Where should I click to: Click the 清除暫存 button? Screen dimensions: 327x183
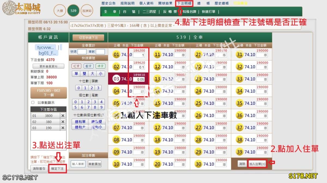[39, 169]
